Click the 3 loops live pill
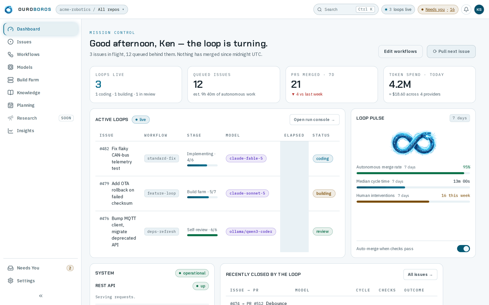 (398, 9)
